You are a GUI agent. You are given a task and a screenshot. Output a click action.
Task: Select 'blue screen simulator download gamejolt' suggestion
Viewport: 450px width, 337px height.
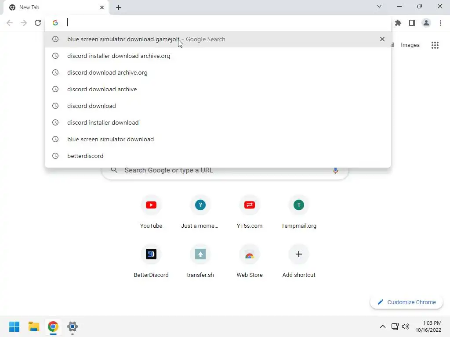(218, 39)
